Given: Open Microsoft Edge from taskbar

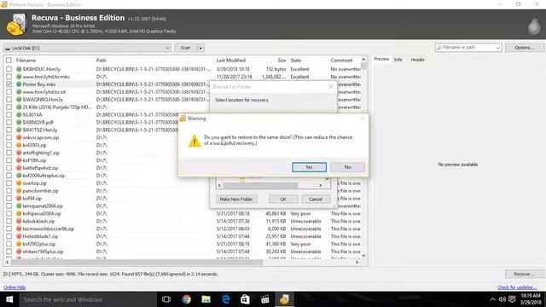Looking at the screenshot, I should (225, 299).
